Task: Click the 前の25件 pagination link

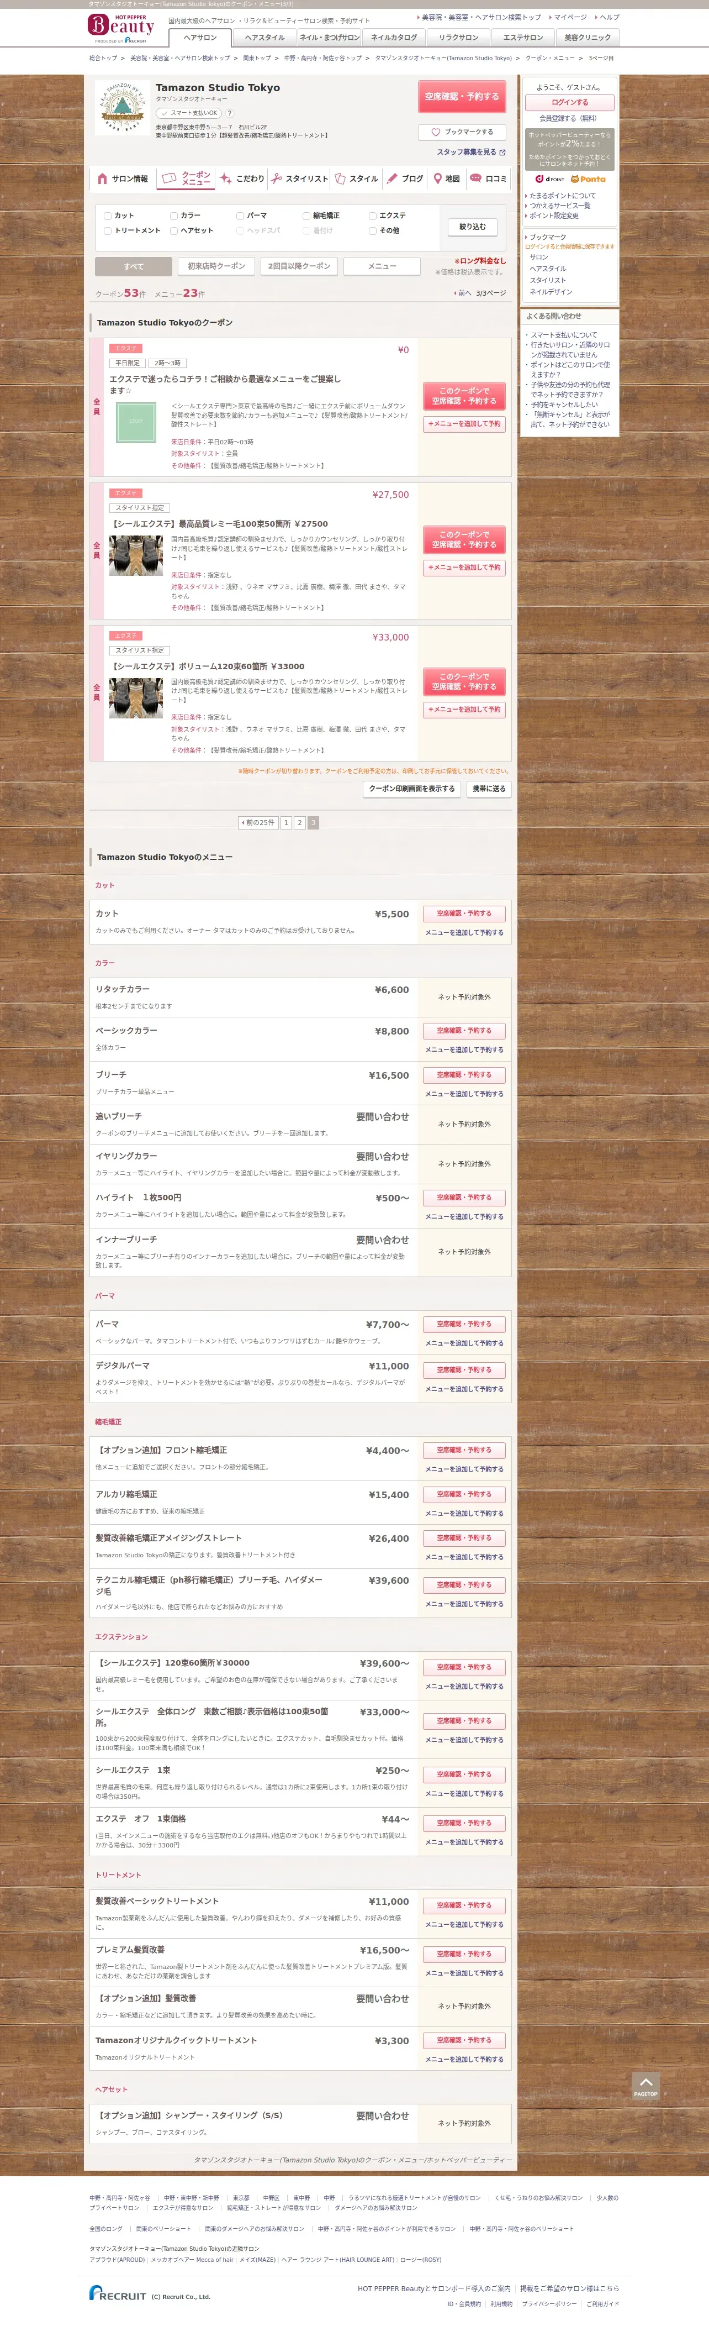Action: coord(258,823)
